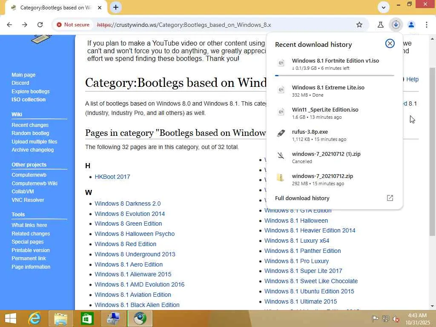Screen dimensions: 436x327
Task: Open Computernewb Wiki link
Action: [34, 183]
